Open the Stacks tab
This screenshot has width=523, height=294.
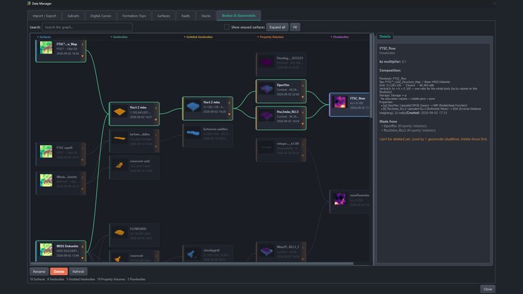click(206, 16)
